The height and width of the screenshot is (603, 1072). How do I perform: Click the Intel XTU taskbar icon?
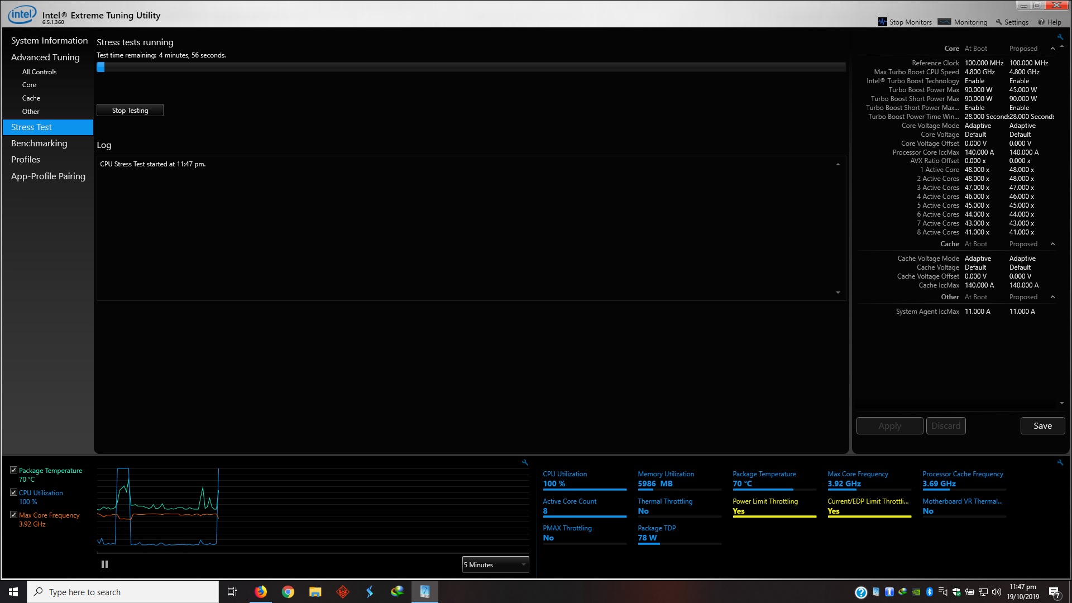pyautogui.click(x=425, y=592)
